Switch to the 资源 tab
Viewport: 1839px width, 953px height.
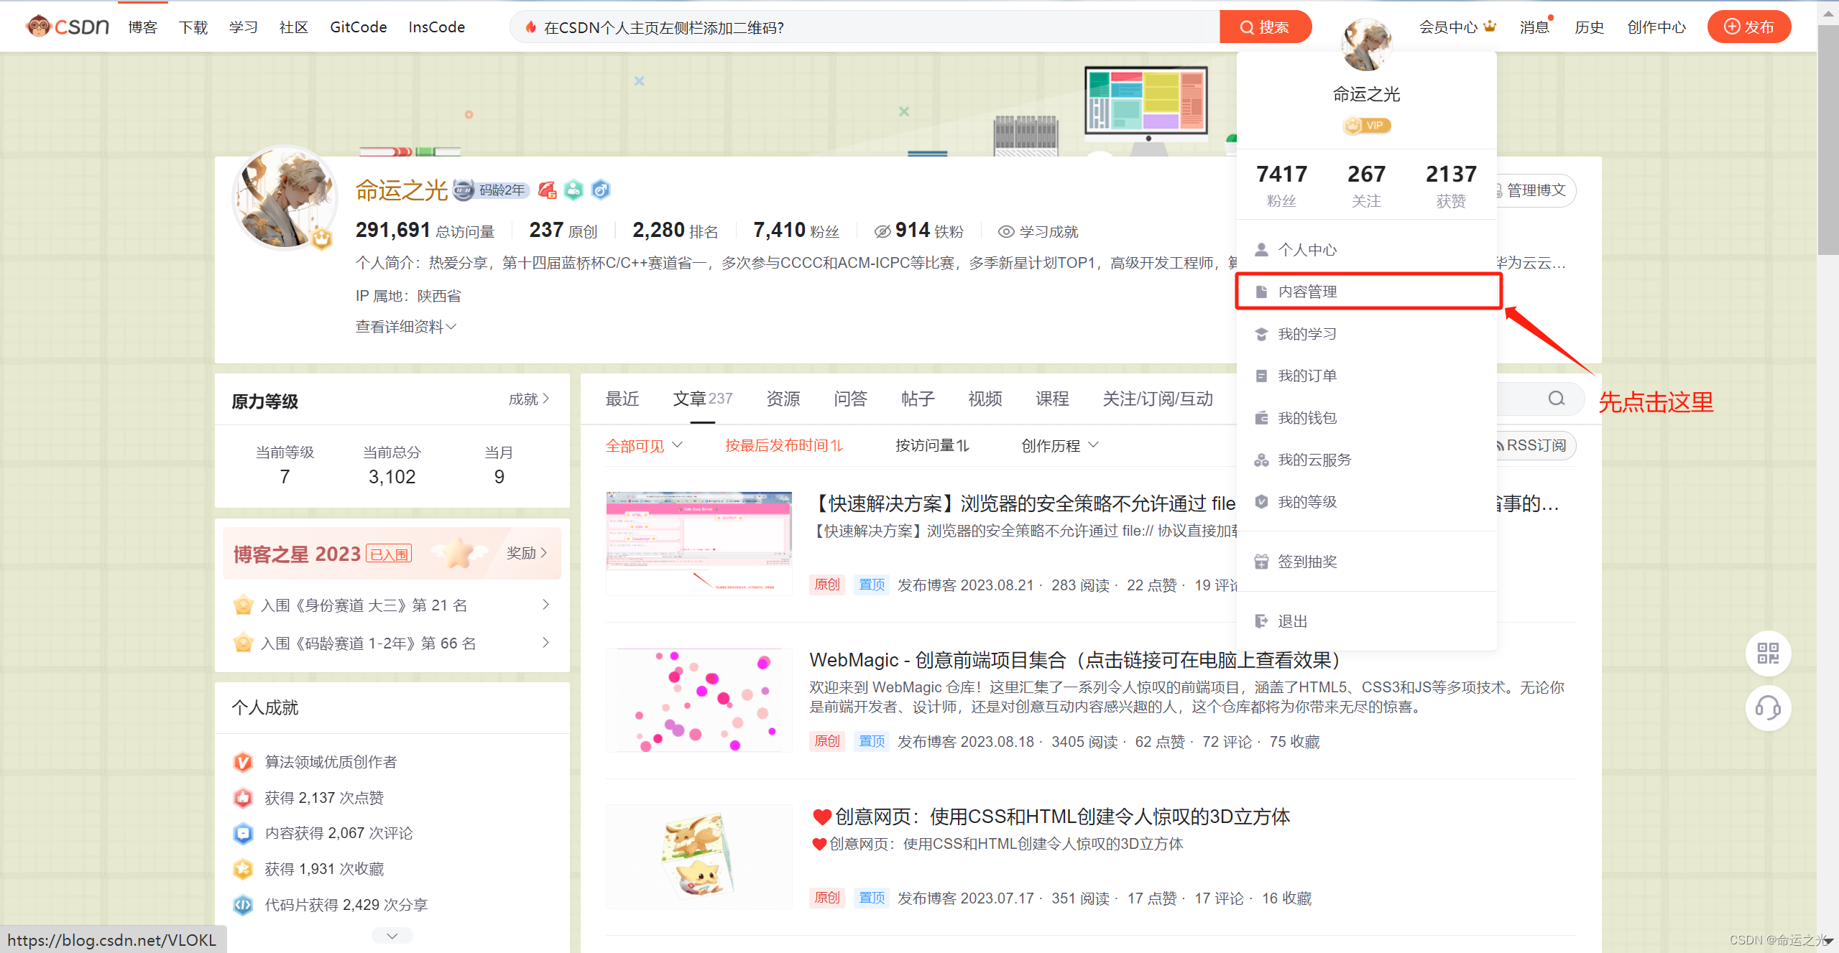783,399
